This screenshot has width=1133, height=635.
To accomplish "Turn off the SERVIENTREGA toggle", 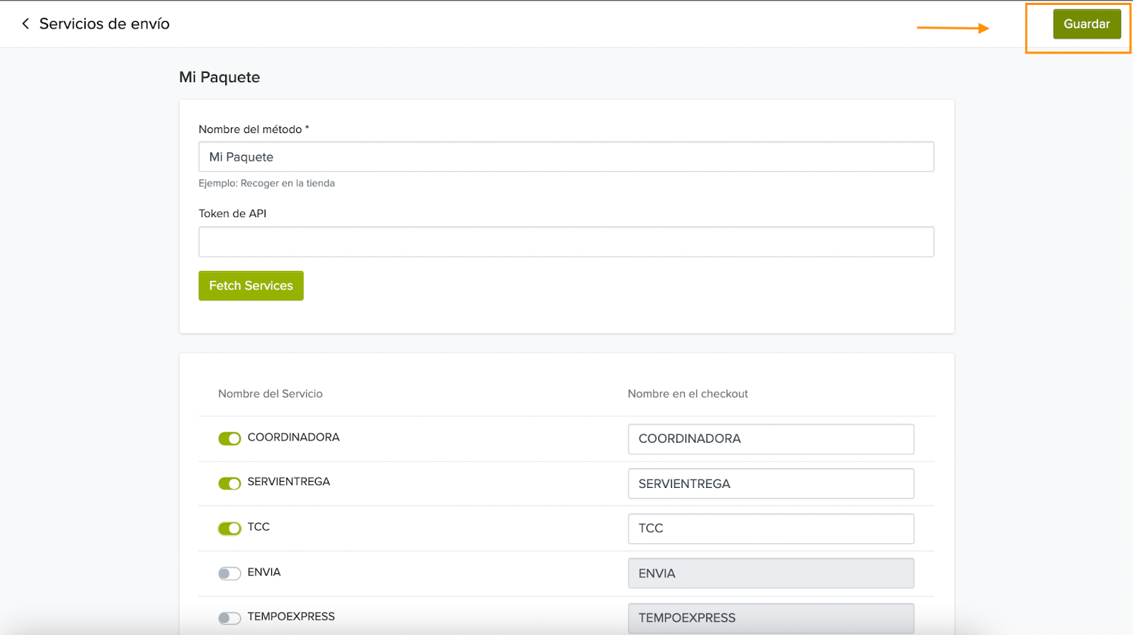I will (x=229, y=483).
